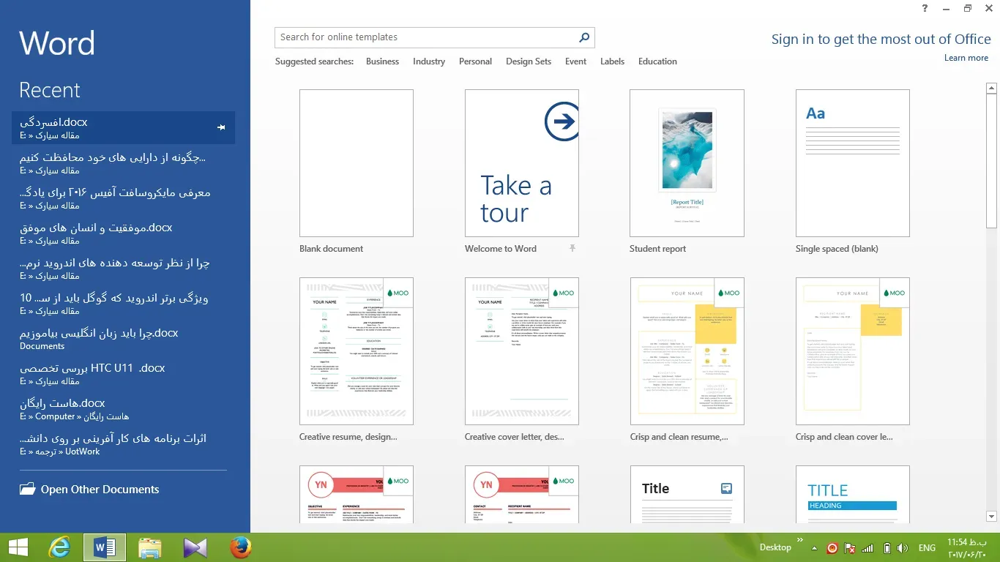Choose the Creative cover letter template
This screenshot has width=1000, height=562.
(522, 351)
